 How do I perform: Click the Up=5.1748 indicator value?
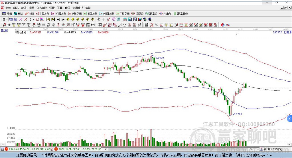(53, 32)
